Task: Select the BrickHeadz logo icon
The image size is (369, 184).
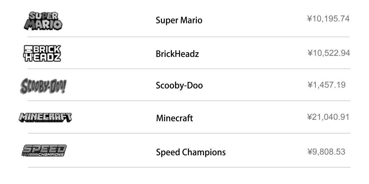Action: tap(42, 53)
